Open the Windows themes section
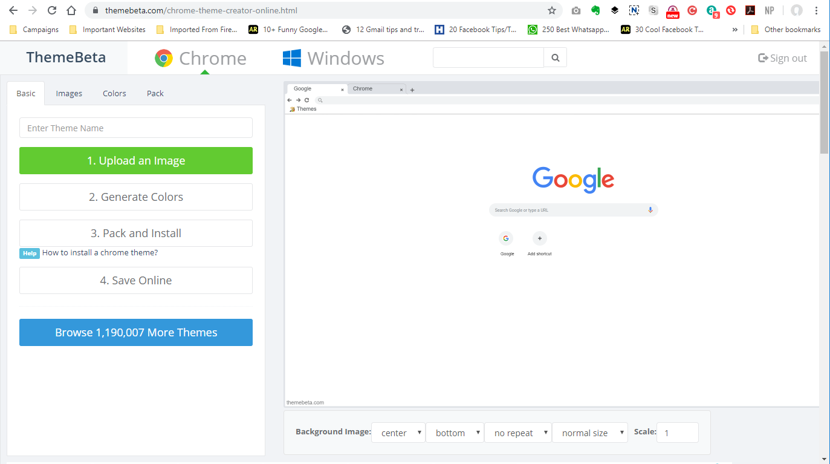This screenshot has height=464, width=830. (333, 58)
